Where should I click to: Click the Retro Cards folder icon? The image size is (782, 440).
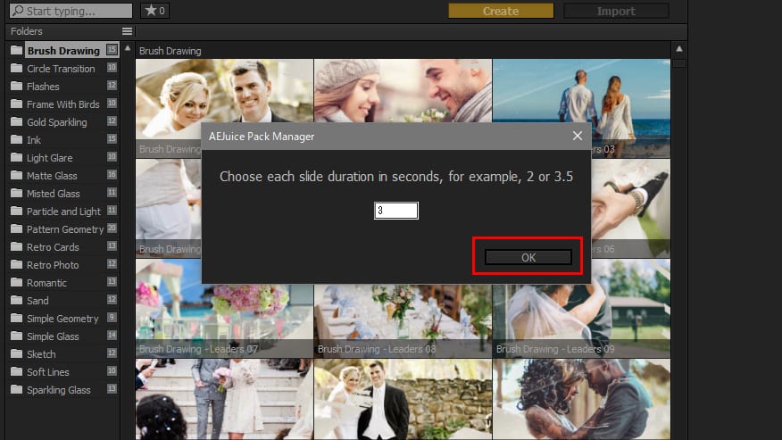coord(16,246)
